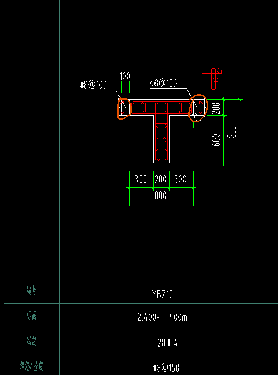Screen dimensions: 278x375
Task: Click the stirrup value Φ8@150
Action: [x=166, y=368]
